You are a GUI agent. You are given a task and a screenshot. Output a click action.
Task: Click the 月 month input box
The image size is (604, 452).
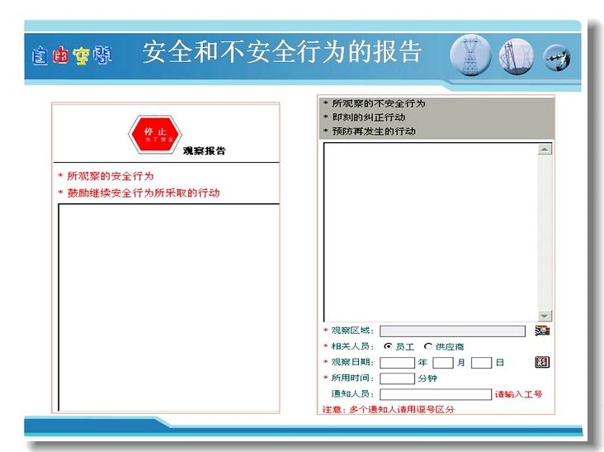pyautogui.click(x=442, y=363)
